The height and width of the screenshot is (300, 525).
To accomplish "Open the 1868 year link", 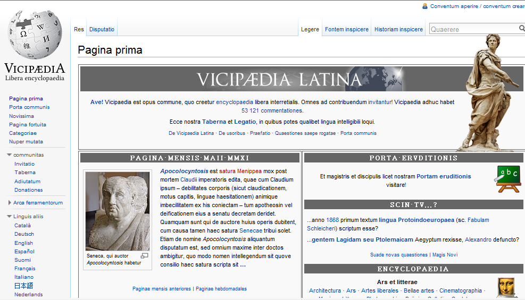I will click(x=332, y=220).
